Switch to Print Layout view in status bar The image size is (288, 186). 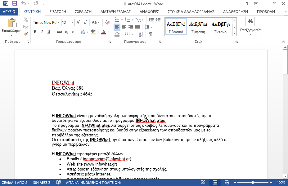click(215, 183)
